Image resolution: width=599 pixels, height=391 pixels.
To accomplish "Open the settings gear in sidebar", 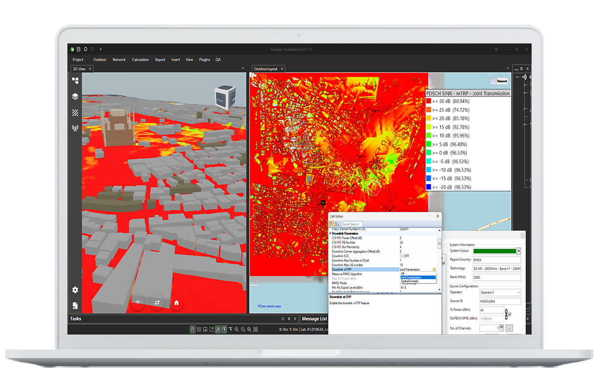I will click(75, 290).
